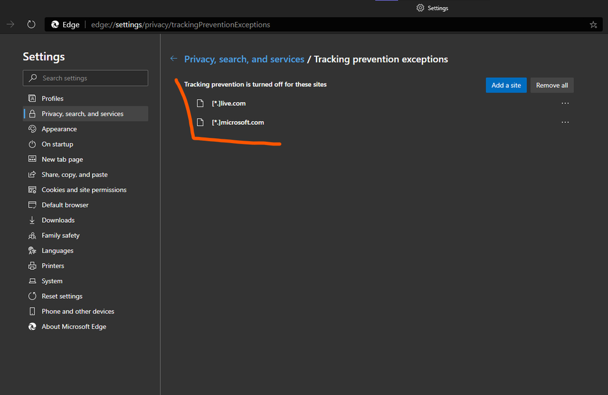Click the share icon beside Share, copy, and paste
This screenshot has width=608, height=395.
coord(32,175)
